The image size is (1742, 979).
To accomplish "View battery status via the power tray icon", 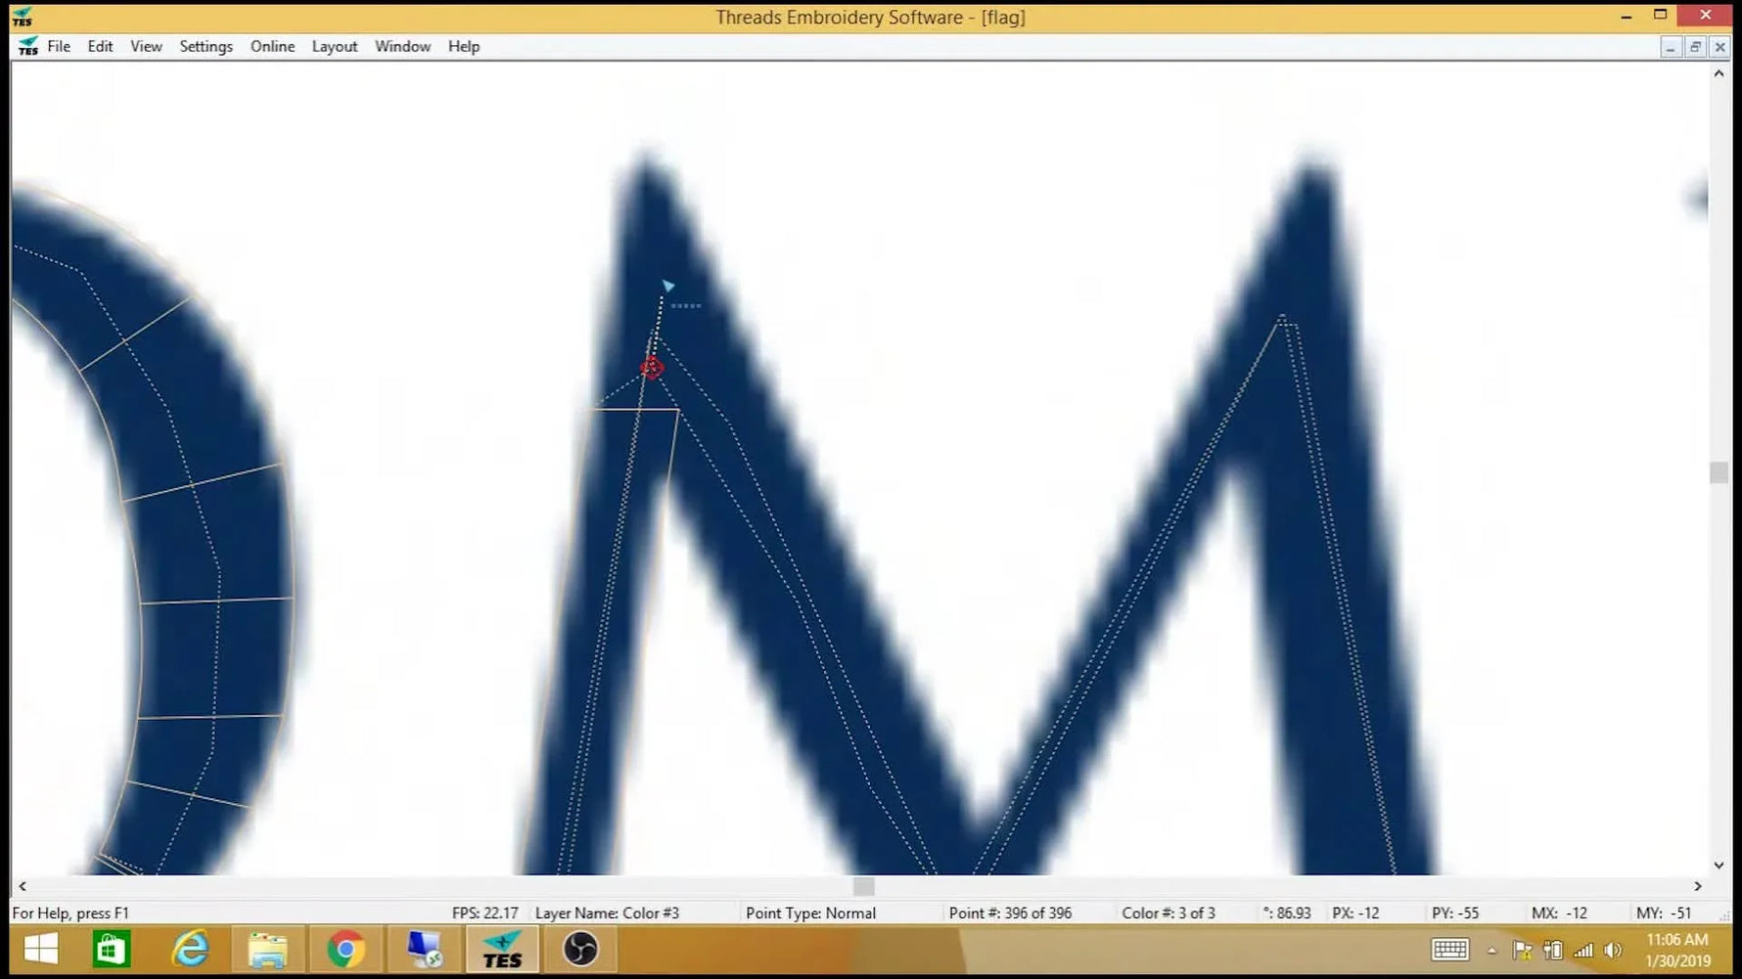I will click(x=1551, y=949).
